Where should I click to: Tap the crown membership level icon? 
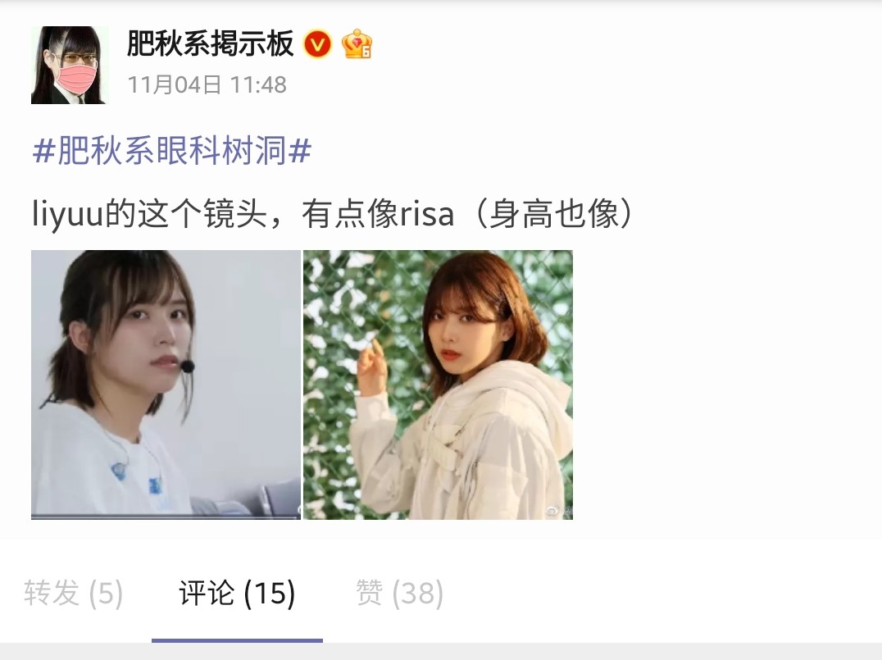pyautogui.click(x=357, y=44)
